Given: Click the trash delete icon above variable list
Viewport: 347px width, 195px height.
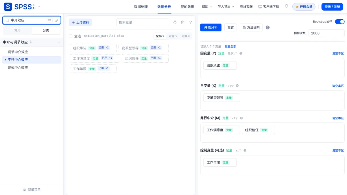Looking at the screenshot, I should pos(183,23).
